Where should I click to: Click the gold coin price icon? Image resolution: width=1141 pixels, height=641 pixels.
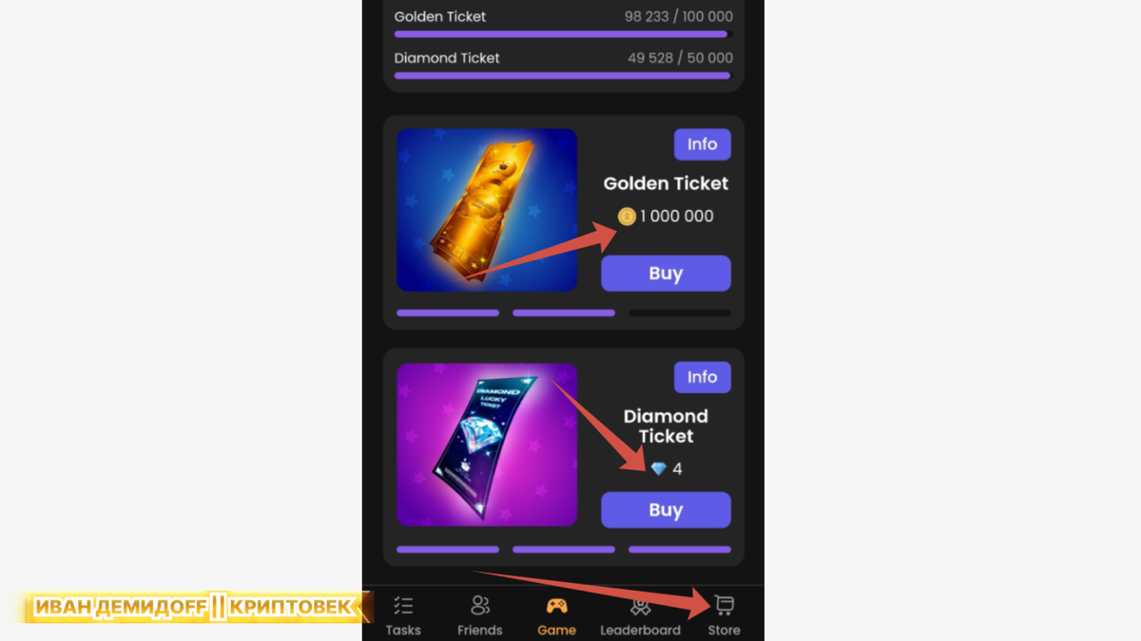point(627,217)
